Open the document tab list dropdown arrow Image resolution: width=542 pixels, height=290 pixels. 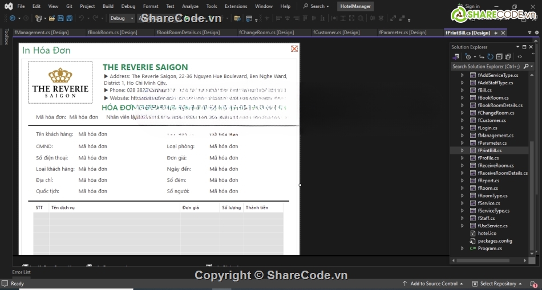click(x=529, y=32)
